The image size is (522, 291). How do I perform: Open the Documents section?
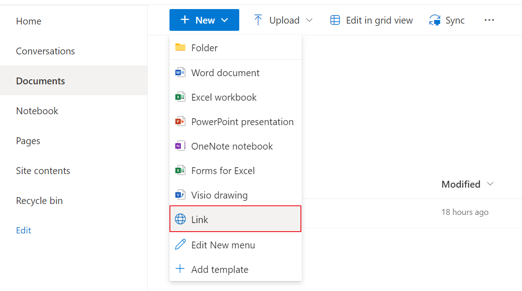40,81
